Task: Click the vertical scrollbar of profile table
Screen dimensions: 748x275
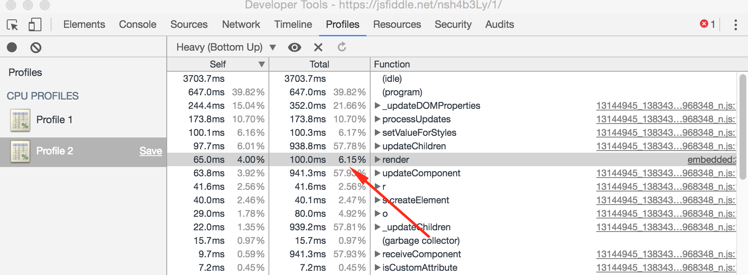Action: [x=743, y=127]
